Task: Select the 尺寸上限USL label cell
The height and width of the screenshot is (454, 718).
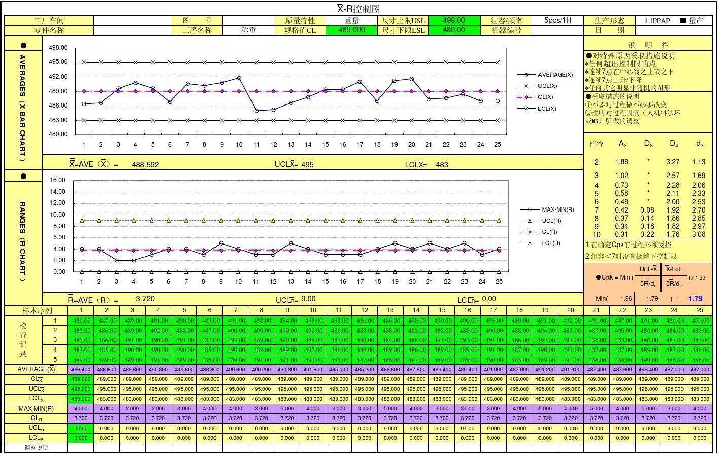Action: (x=404, y=21)
